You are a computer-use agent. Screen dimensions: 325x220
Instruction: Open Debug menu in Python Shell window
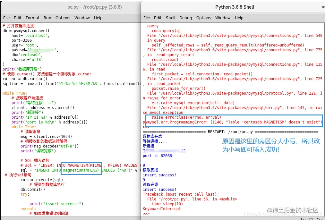[x=185, y=18]
